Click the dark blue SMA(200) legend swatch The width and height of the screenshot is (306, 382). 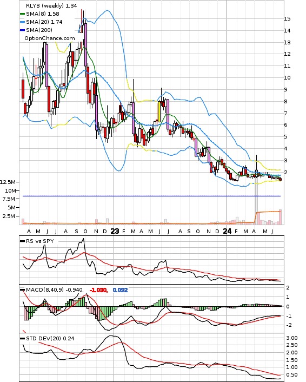point(22,30)
